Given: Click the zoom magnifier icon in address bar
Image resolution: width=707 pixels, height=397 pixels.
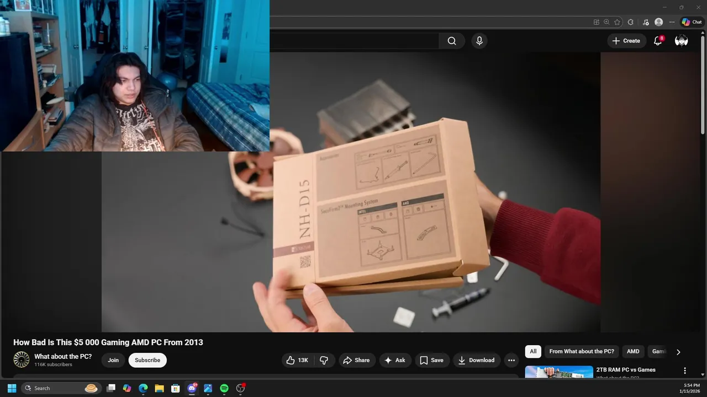Looking at the screenshot, I should 606,22.
